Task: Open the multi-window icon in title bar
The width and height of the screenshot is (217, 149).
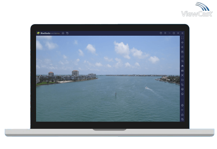Action: pyautogui.click(x=67, y=33)
